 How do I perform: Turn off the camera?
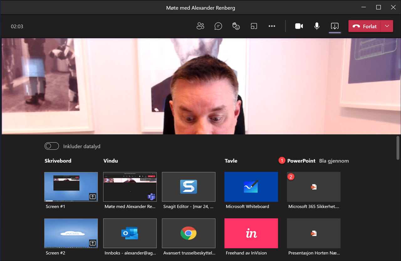point(299,26)
